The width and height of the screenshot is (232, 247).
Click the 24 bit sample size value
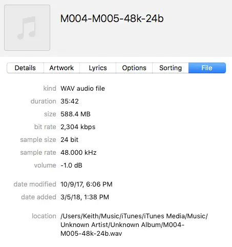point(70,140)
